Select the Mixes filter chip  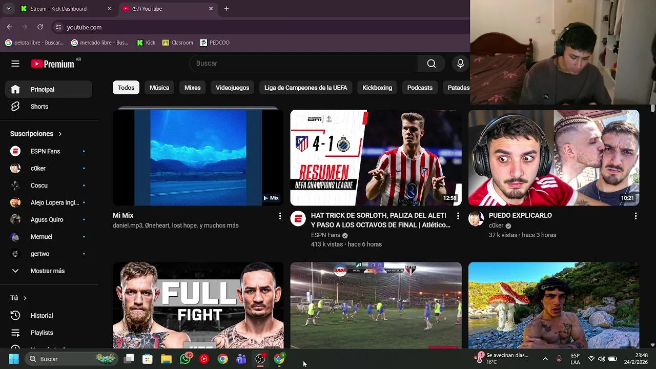[x=193, y=88]
